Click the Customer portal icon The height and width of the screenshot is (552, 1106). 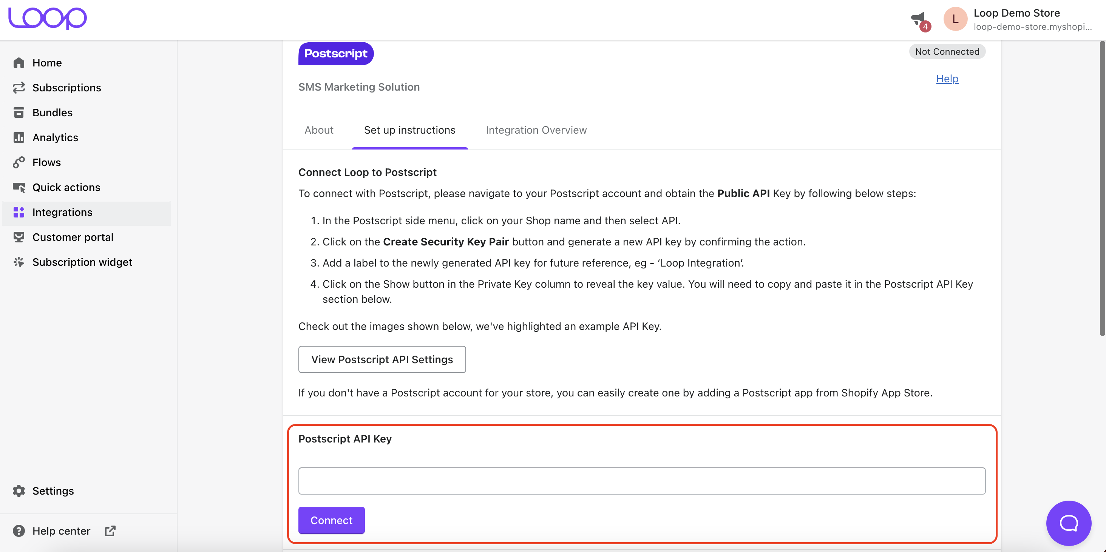click(x=19, y=237)
